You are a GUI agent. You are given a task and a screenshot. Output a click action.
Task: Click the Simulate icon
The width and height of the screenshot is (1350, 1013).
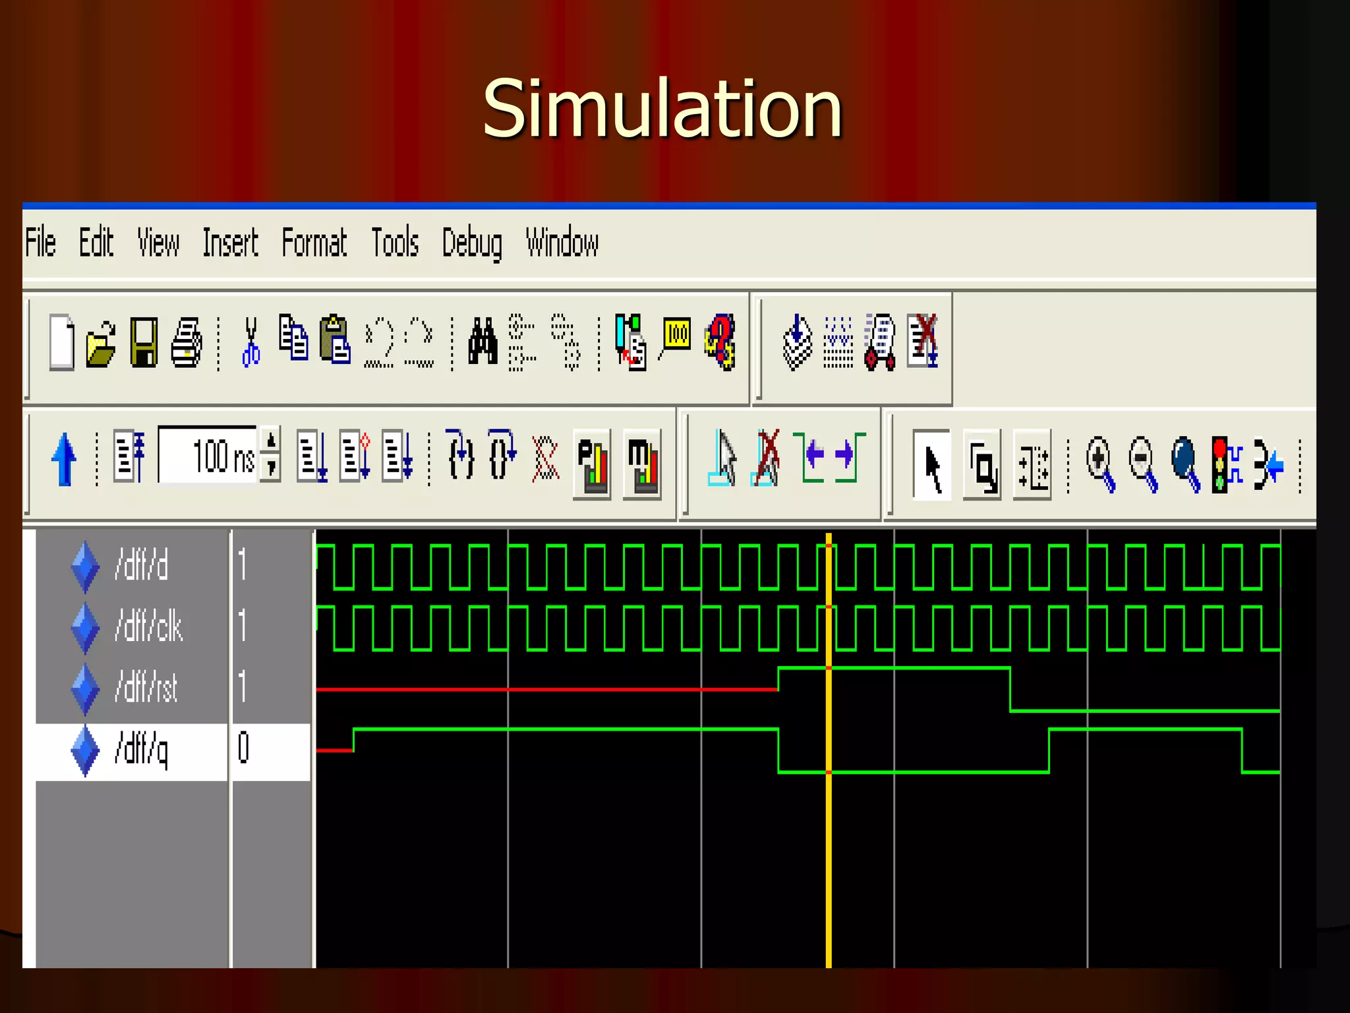[880, 342]
